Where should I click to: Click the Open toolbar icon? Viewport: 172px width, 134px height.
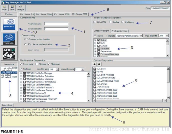click(x=5, y=8)
